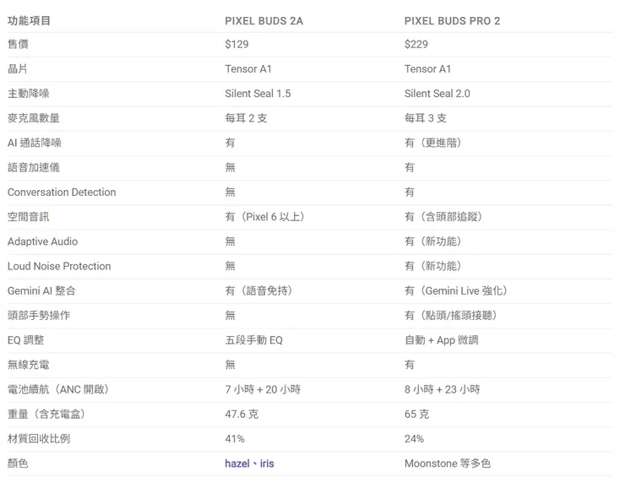This screenshot has height=477, width=625.
Task: Select the 空間音訊 row label
Action: click(29, 217)
